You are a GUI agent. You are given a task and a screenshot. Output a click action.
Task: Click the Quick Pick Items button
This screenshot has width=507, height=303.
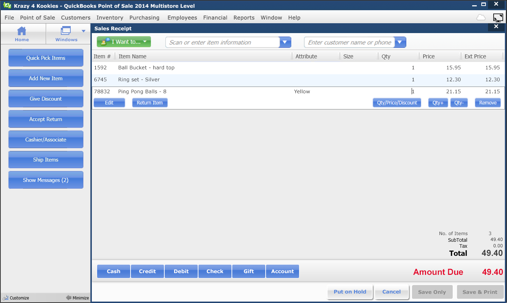[46, 58]
